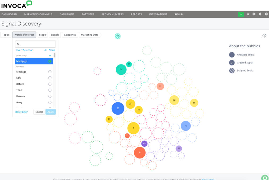Viewport: 269px width, 180px height.
Task: Select topic bubble 41
Action: pyautogui.click(x=129, y=64)
